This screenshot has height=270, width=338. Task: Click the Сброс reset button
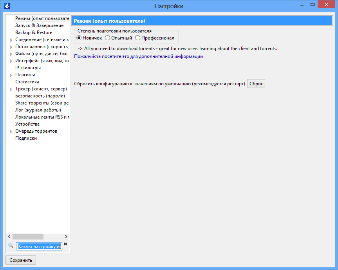[256, 83]
